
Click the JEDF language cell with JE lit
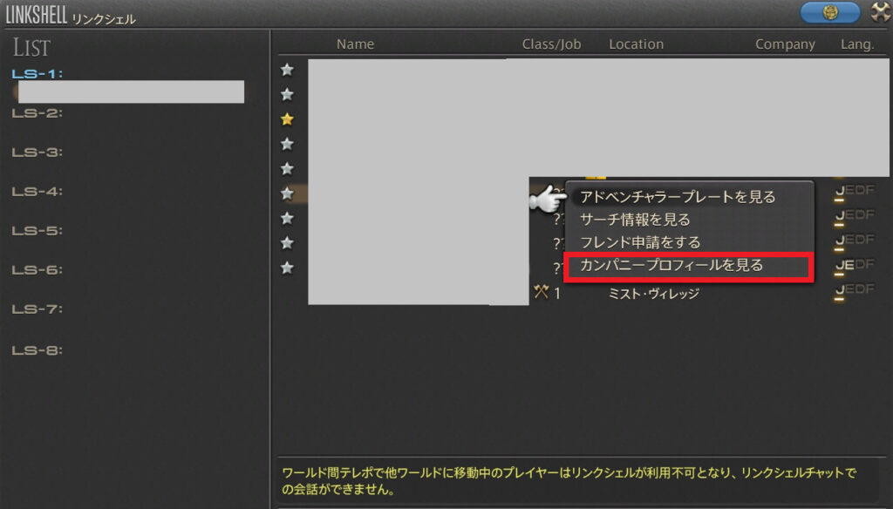coord(855,265)
